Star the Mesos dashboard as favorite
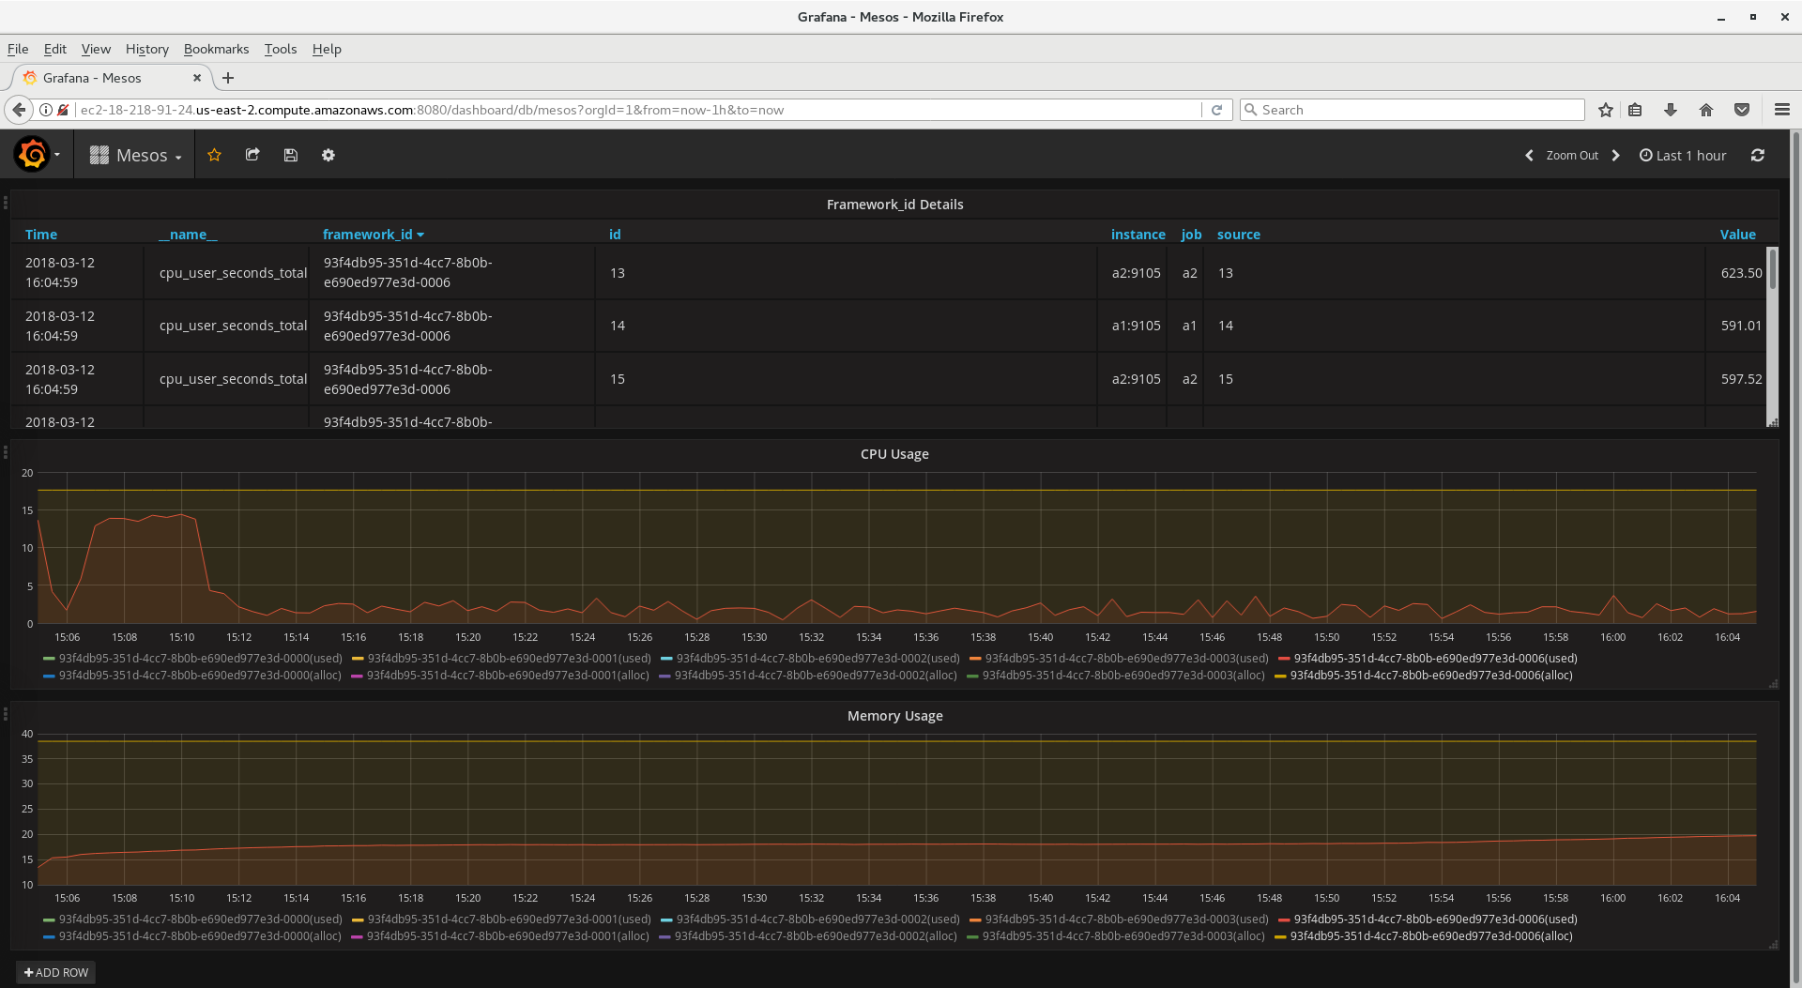The width and height of the screenshot is (1802, 988). 214,155
